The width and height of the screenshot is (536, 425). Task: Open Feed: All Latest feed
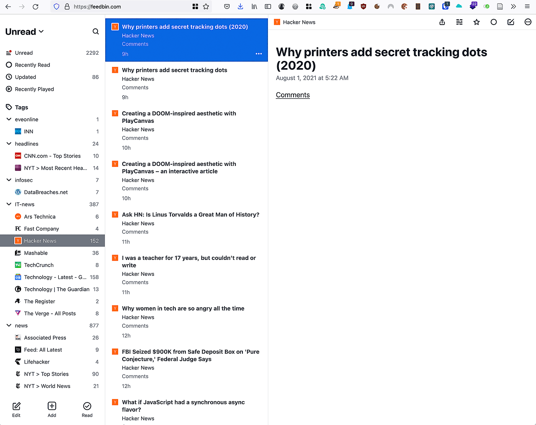coord(52,350)
